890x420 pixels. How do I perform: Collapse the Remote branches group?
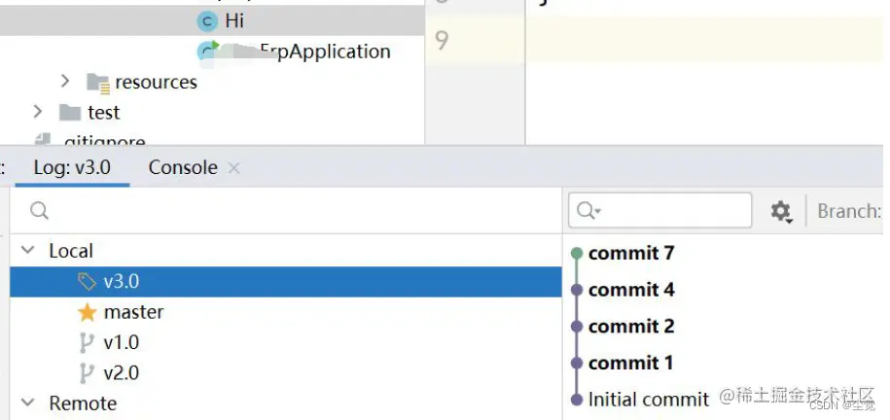(28, 402)
